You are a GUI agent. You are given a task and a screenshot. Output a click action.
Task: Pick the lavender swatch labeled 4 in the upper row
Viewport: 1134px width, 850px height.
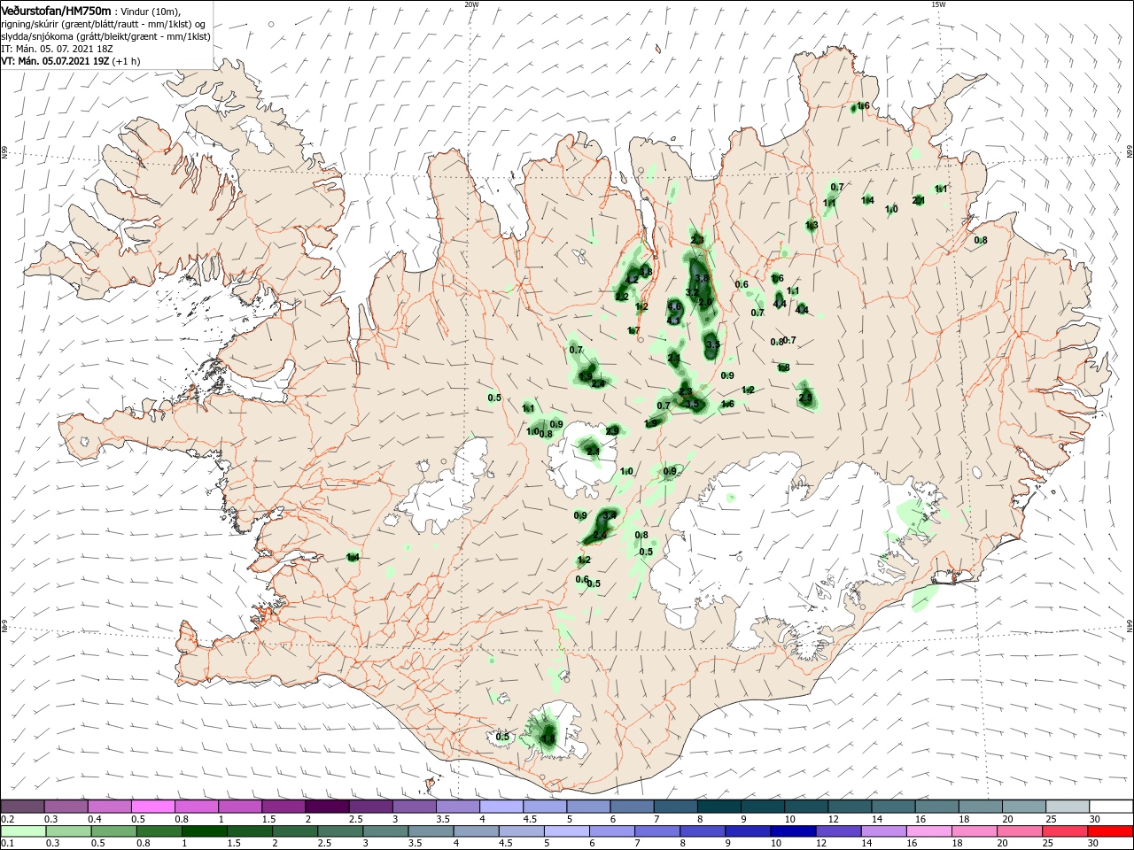(x=501, y=807)
